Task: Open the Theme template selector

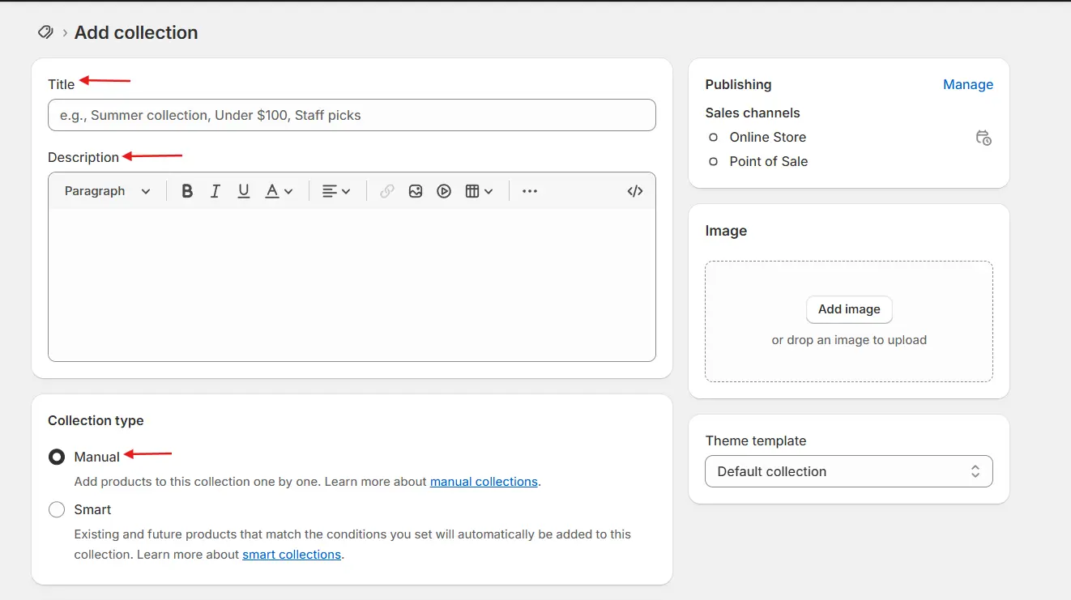Action: tap(848, 471)
